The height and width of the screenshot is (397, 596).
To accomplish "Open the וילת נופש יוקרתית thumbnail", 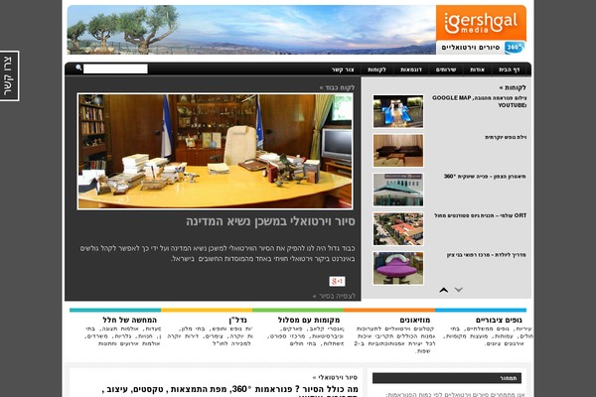I will point(398,151).
